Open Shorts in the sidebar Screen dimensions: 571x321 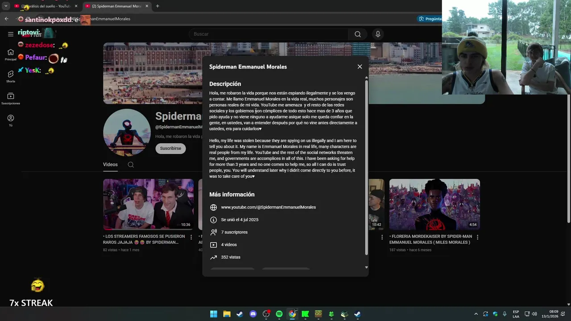(x=11, y=77)
